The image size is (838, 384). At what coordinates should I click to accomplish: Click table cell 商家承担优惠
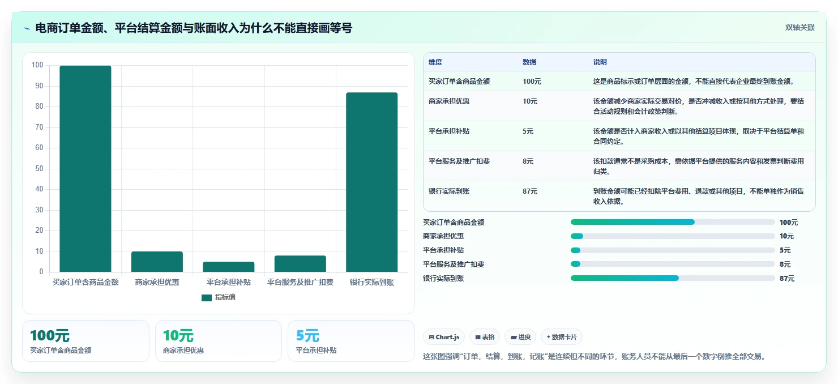point(449,101)
